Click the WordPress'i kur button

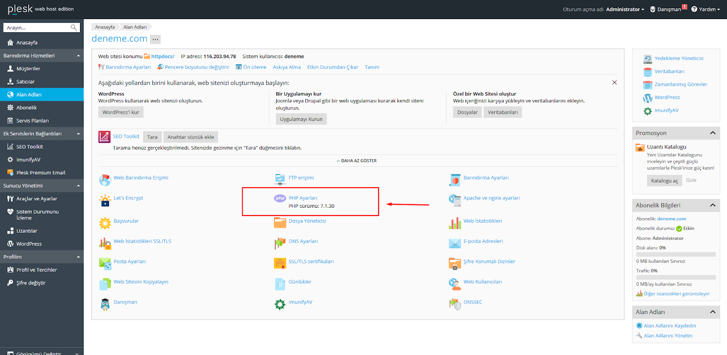point(121,112)
